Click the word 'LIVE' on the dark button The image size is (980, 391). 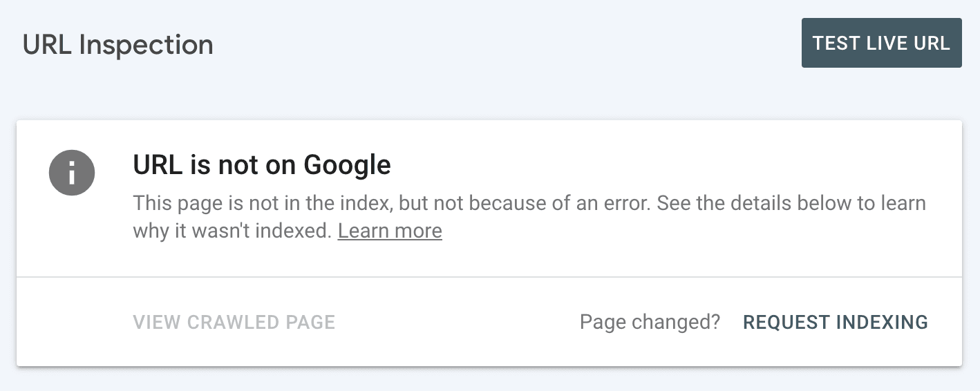(887, 43)
